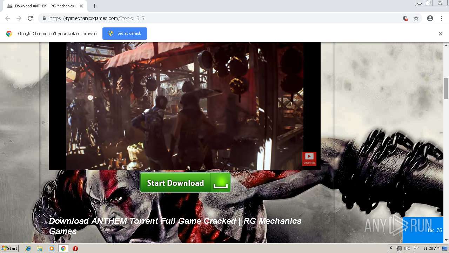
Task: Click the YouTube Subscribe icon on video
Action: [309, 158]
